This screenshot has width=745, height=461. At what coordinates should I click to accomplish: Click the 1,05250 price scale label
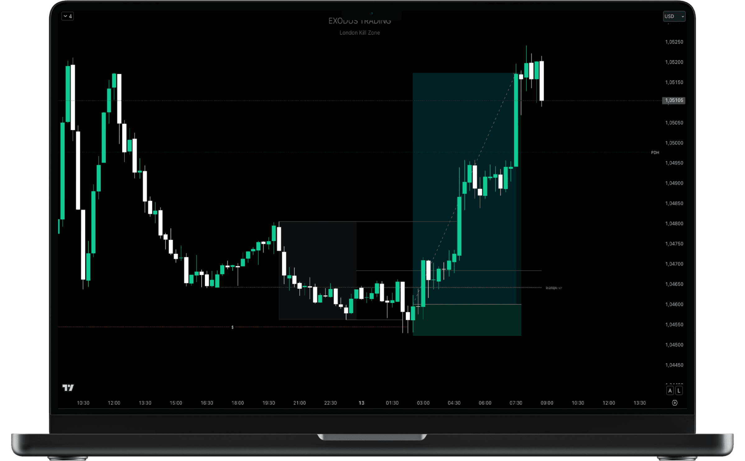(x=674, y=42)
